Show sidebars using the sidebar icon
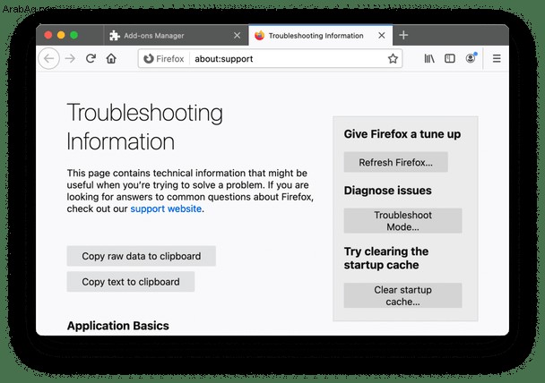The height and width of the screenshot is (383, 545). 450,58
